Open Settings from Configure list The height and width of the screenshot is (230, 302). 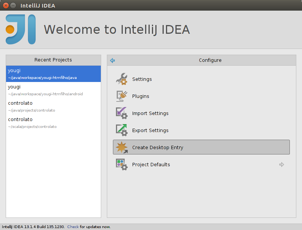[201, 79]
